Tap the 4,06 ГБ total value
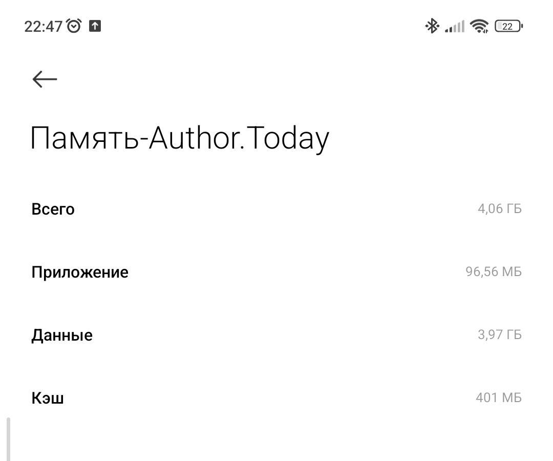This screenshot has width=553, height=461. [499, 209]
